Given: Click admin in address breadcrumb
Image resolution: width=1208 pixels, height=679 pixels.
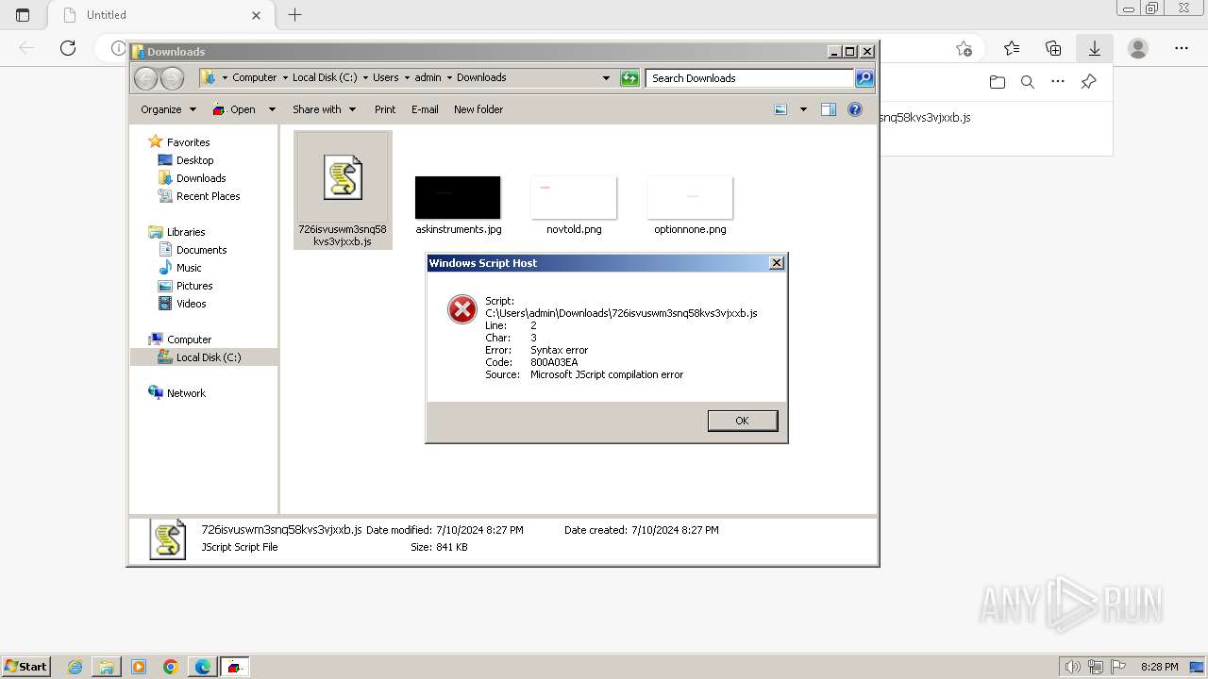Looking at the screenshot, I should click(x=428, y=77).
